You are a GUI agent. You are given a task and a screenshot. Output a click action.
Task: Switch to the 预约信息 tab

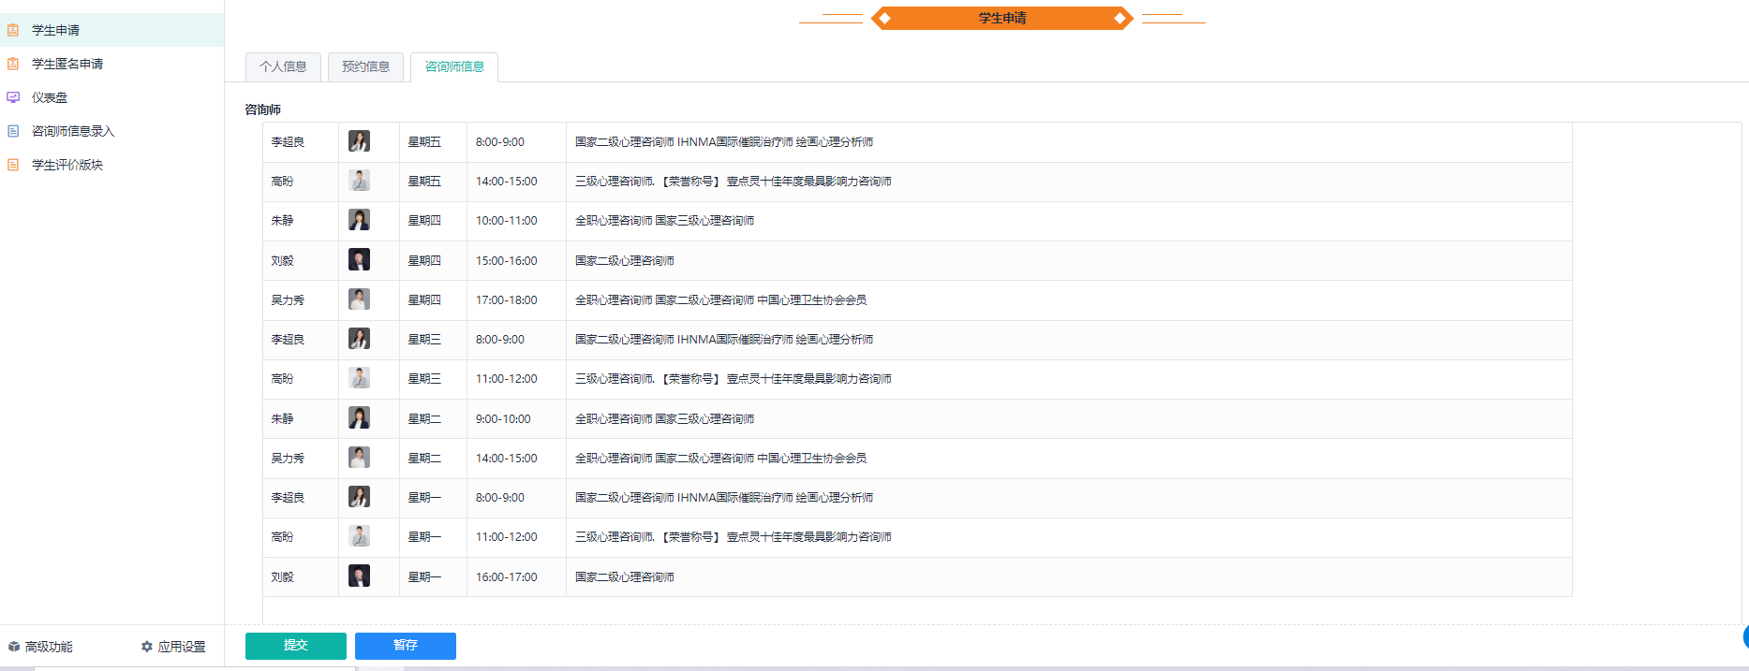point(365,66)
